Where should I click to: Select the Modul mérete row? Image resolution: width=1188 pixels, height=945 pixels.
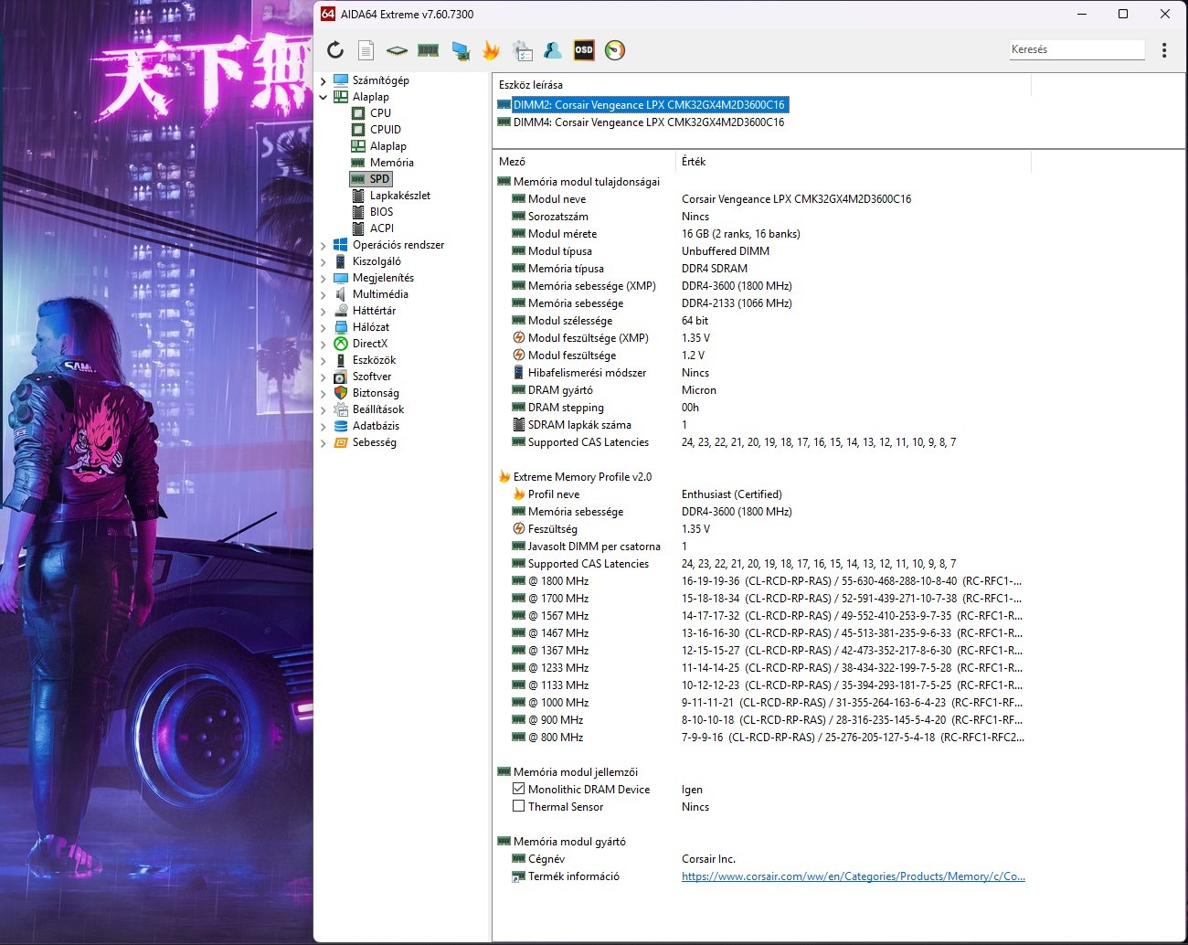[761, 234]
